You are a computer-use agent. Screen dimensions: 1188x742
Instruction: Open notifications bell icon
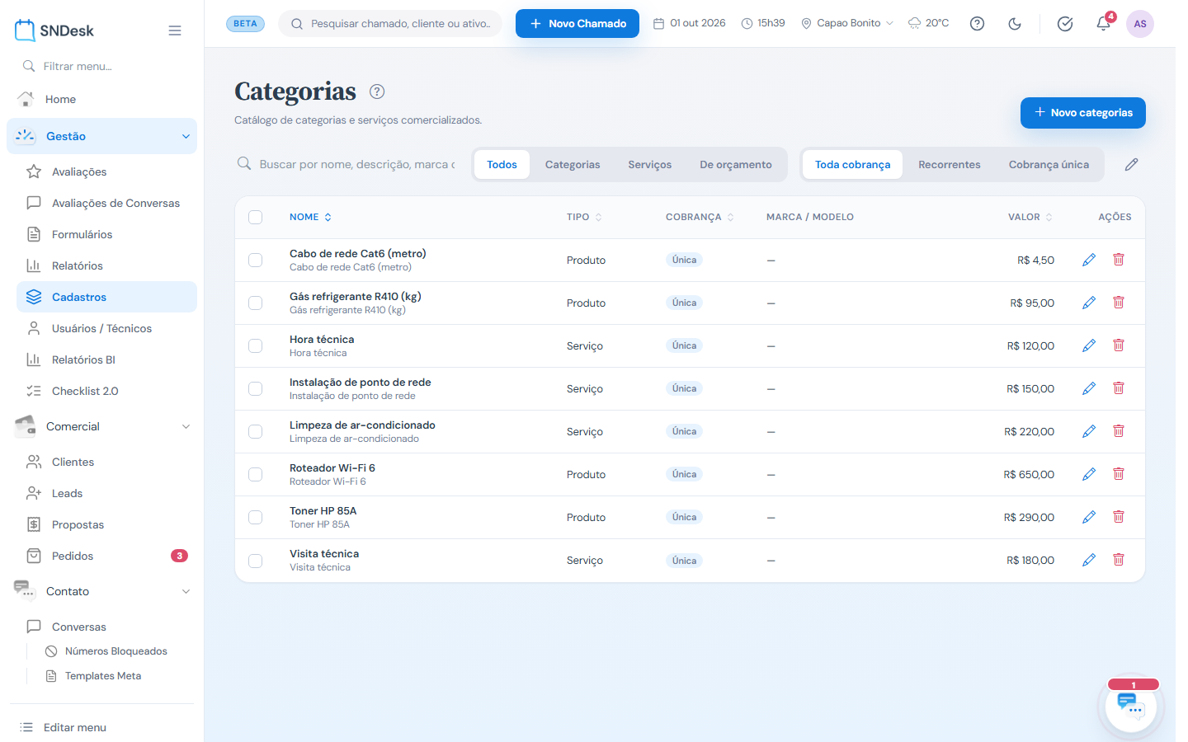click(1103, 24)
